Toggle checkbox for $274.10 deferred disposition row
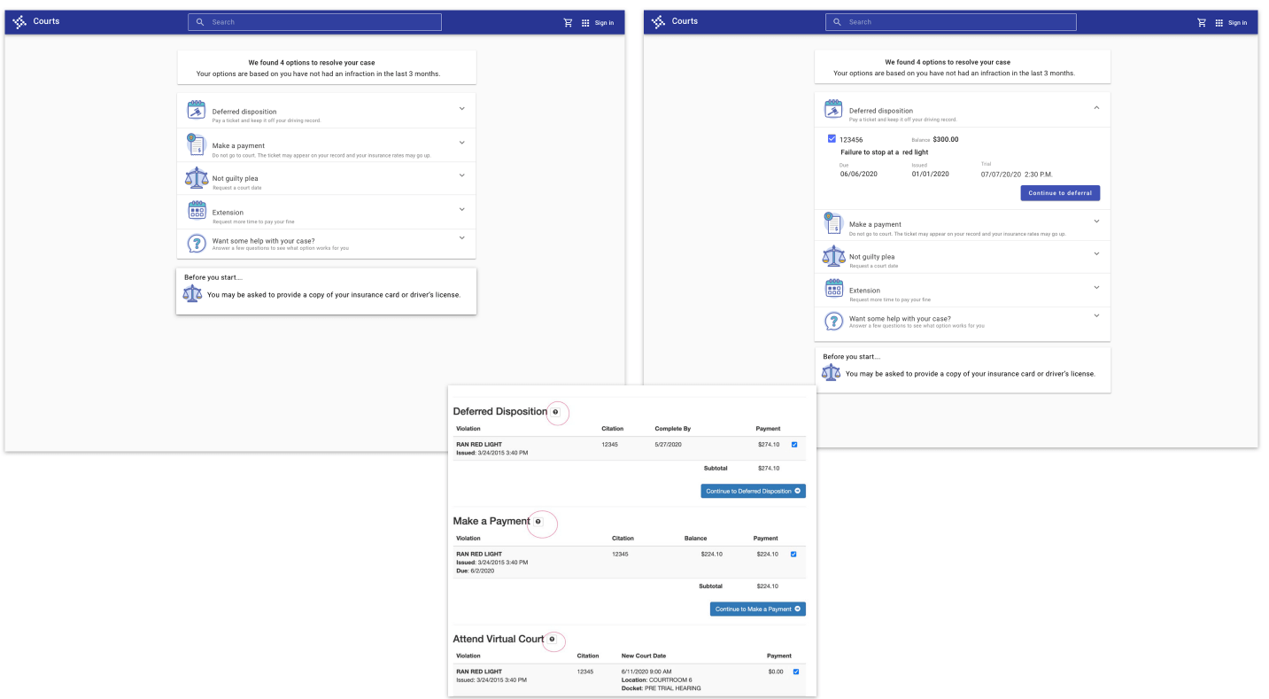 point(793,445)
